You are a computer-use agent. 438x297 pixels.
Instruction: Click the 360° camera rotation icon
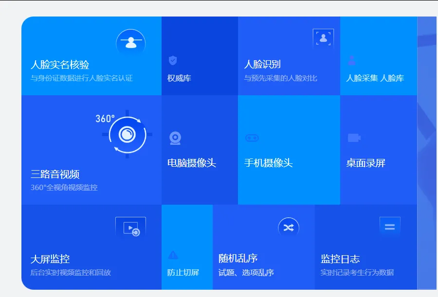[127, 134]
